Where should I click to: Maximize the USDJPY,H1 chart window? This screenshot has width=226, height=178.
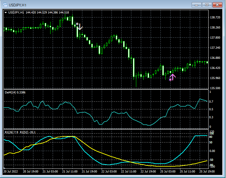point(207,5)
